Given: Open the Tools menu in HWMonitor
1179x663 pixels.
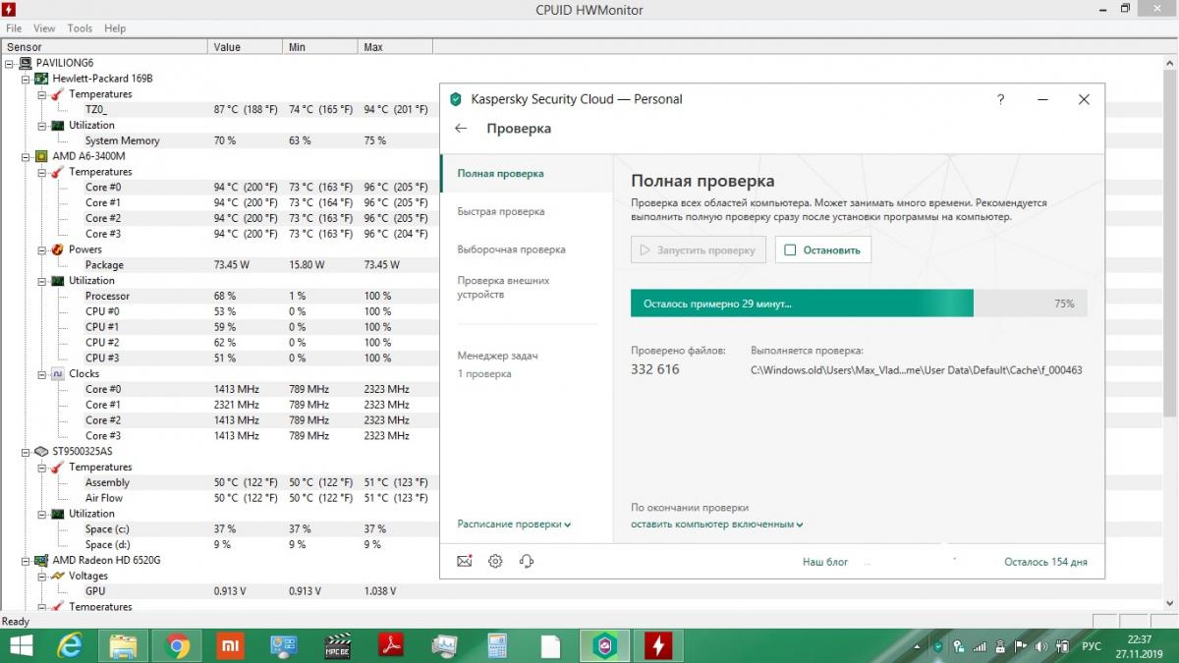Looking at the screenshot, I should point(80,28).
